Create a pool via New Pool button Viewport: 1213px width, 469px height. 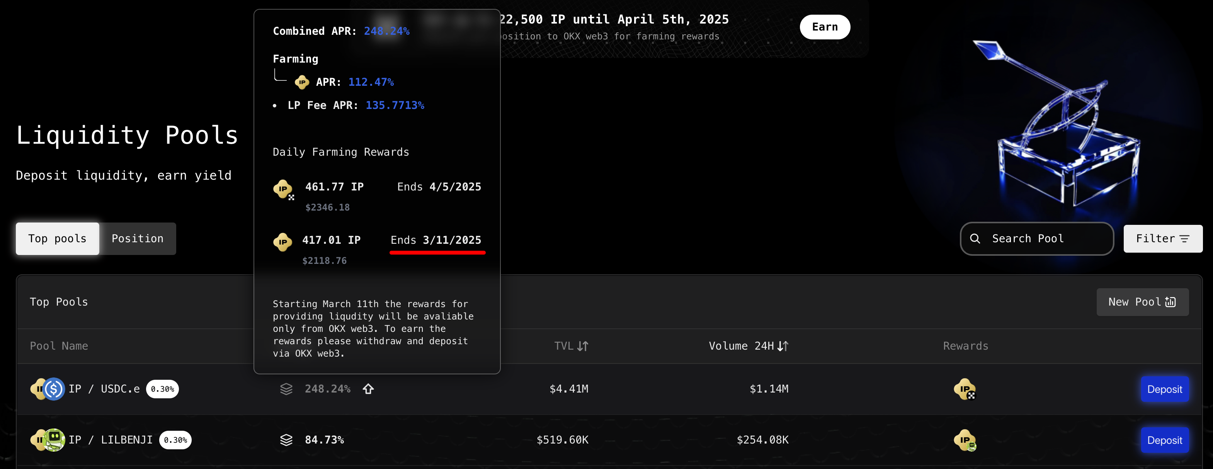[x=1142, y=302]
